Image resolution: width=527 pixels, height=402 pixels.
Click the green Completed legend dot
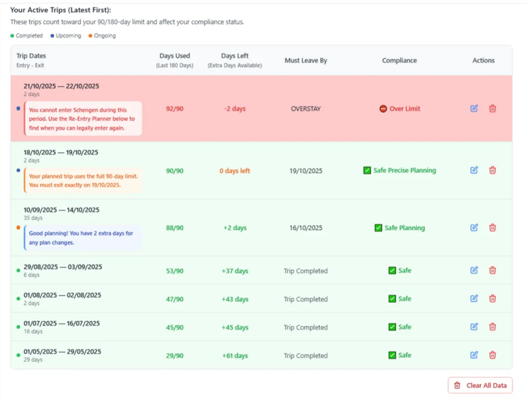click(x=13, y=36)
